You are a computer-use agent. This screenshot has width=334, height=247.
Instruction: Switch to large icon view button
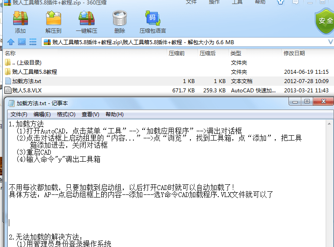22,42
